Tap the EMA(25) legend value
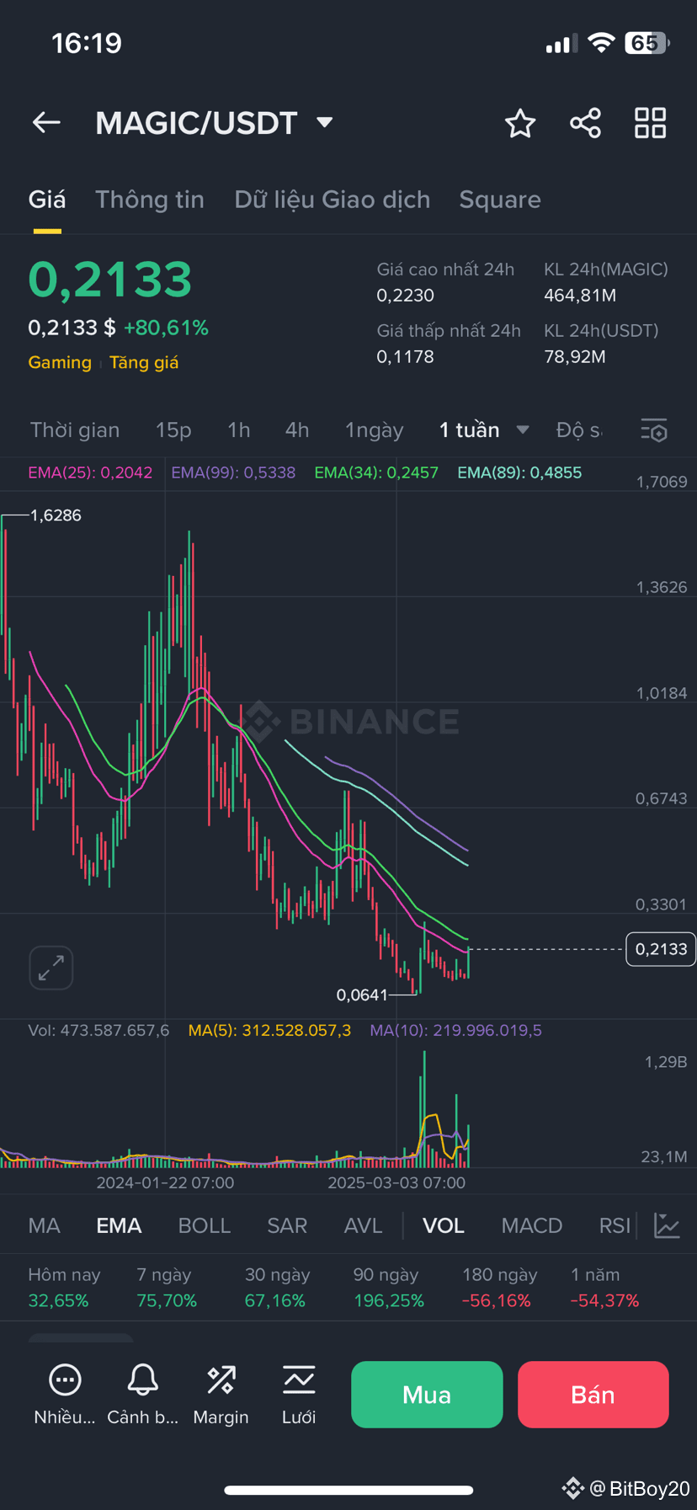Image resolution: width=697 pixels, height=1510 pixels. click(x=90, y=472)
